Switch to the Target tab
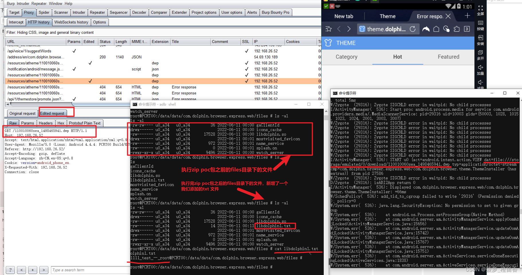 click(14, 12)
